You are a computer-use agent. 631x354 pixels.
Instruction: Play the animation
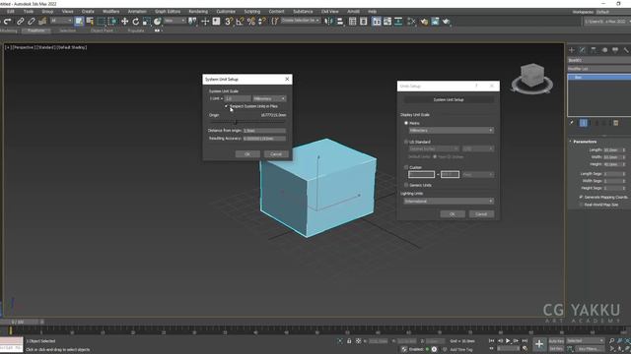coord(508,341)
